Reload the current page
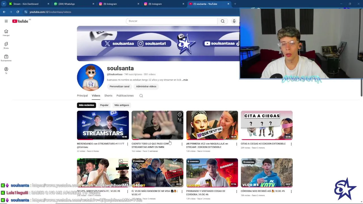The image size is (363, 204). coord(18,12)
